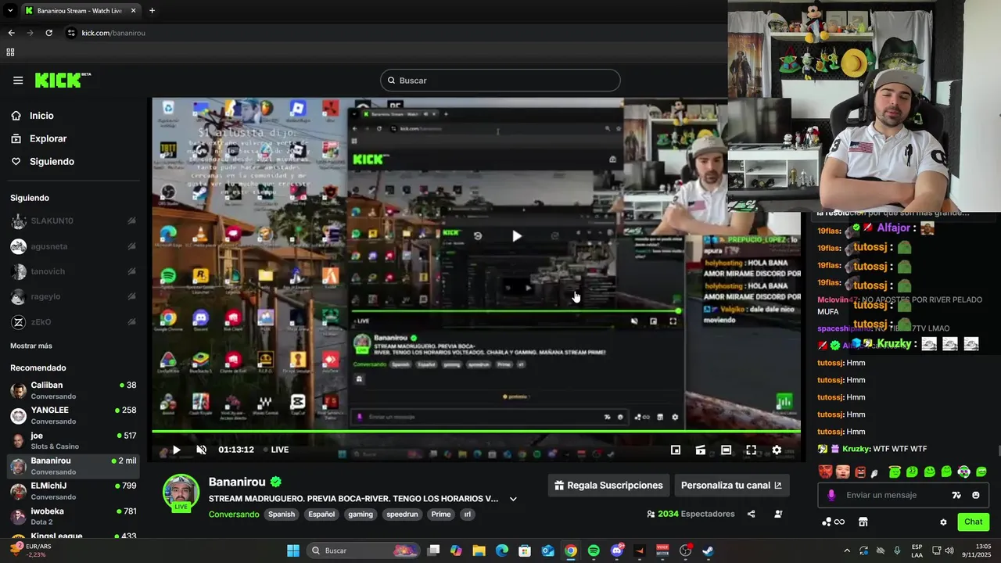
Task: Open followed channel zEkO
Action: (74, 321)
